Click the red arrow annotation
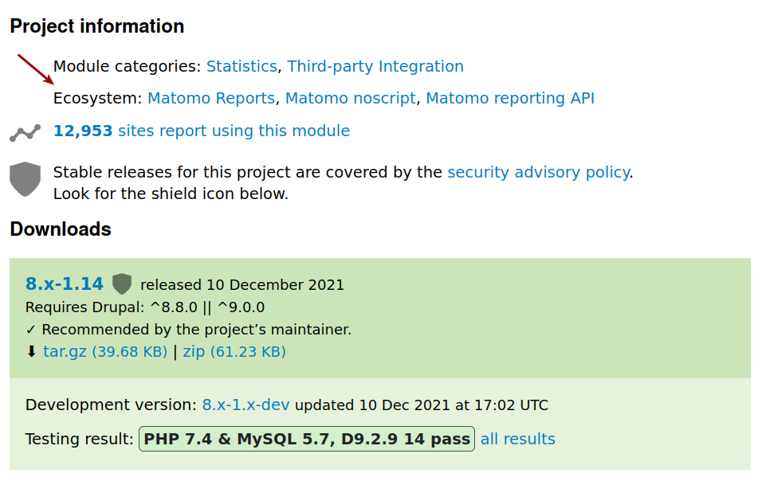Image resolution: width=766 pixels, height=481 pixels. pyautogui.click(x=35, y=68)
